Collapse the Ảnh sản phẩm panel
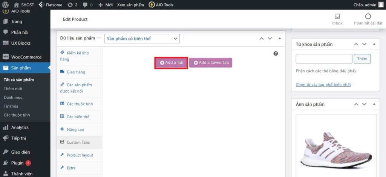This screenshot has width=386, height=177. 374,104
